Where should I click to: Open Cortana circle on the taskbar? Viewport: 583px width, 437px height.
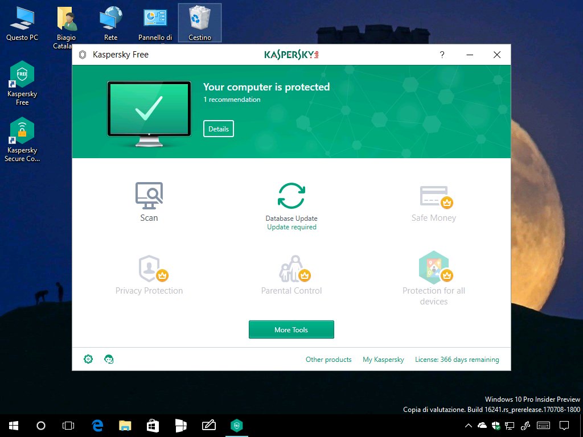coord(41,426)
